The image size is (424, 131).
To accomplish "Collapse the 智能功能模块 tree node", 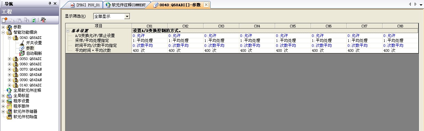I will point(3,32).
